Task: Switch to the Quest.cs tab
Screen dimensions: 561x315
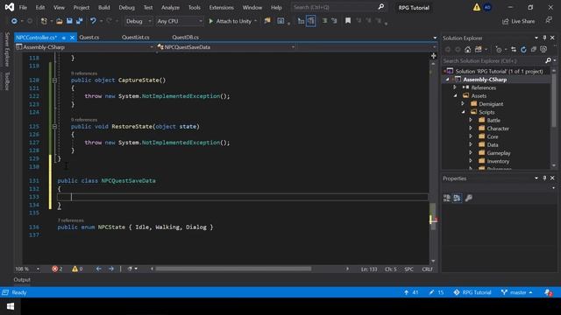Action: 89,37
